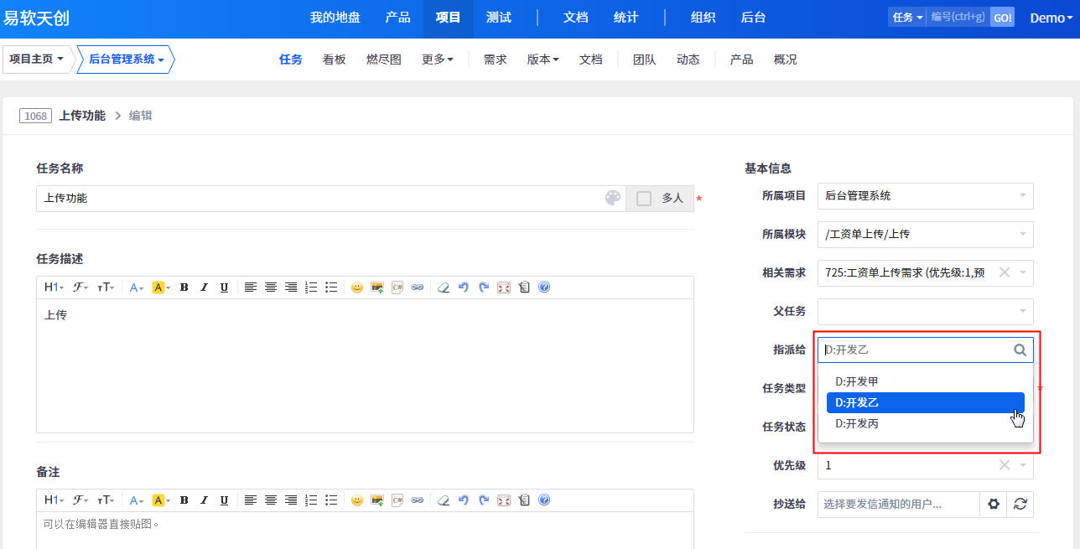Toggle underline in 备注 editor
This screenshot has height=549, width=1080.
[224, 500]
